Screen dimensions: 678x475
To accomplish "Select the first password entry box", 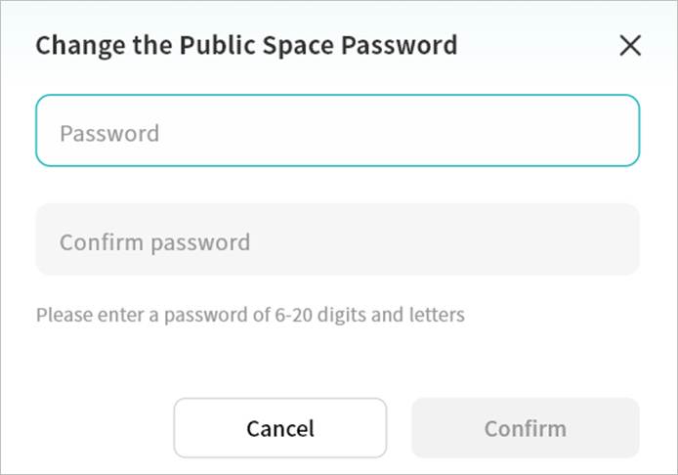I will point(337,131).
